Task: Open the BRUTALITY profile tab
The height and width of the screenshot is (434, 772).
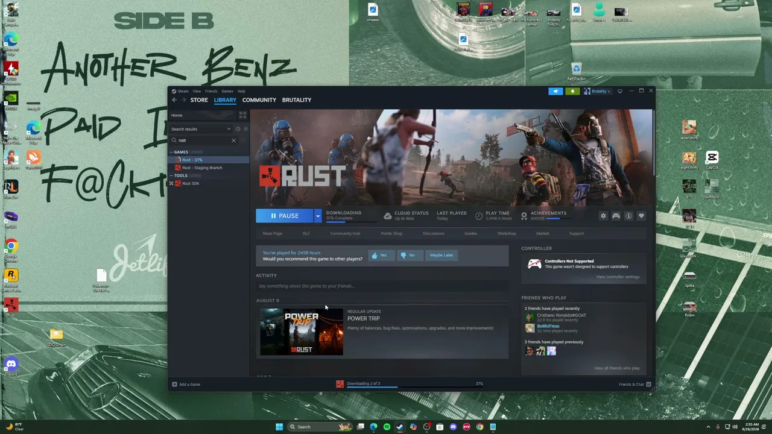Action: click(x=297, y=100)
